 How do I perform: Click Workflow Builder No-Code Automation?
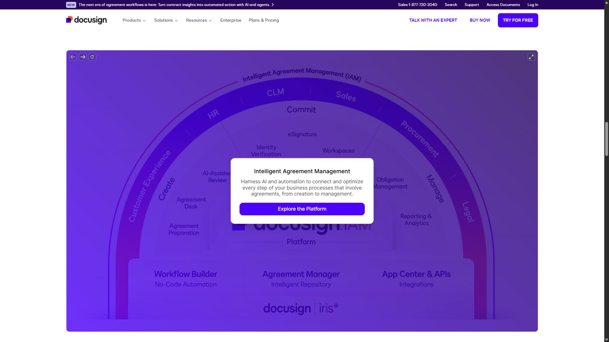point(186,279)
